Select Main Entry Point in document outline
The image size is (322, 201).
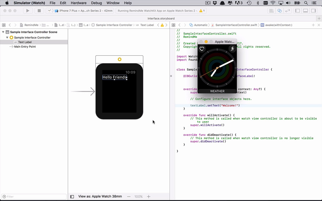(25, 47)
